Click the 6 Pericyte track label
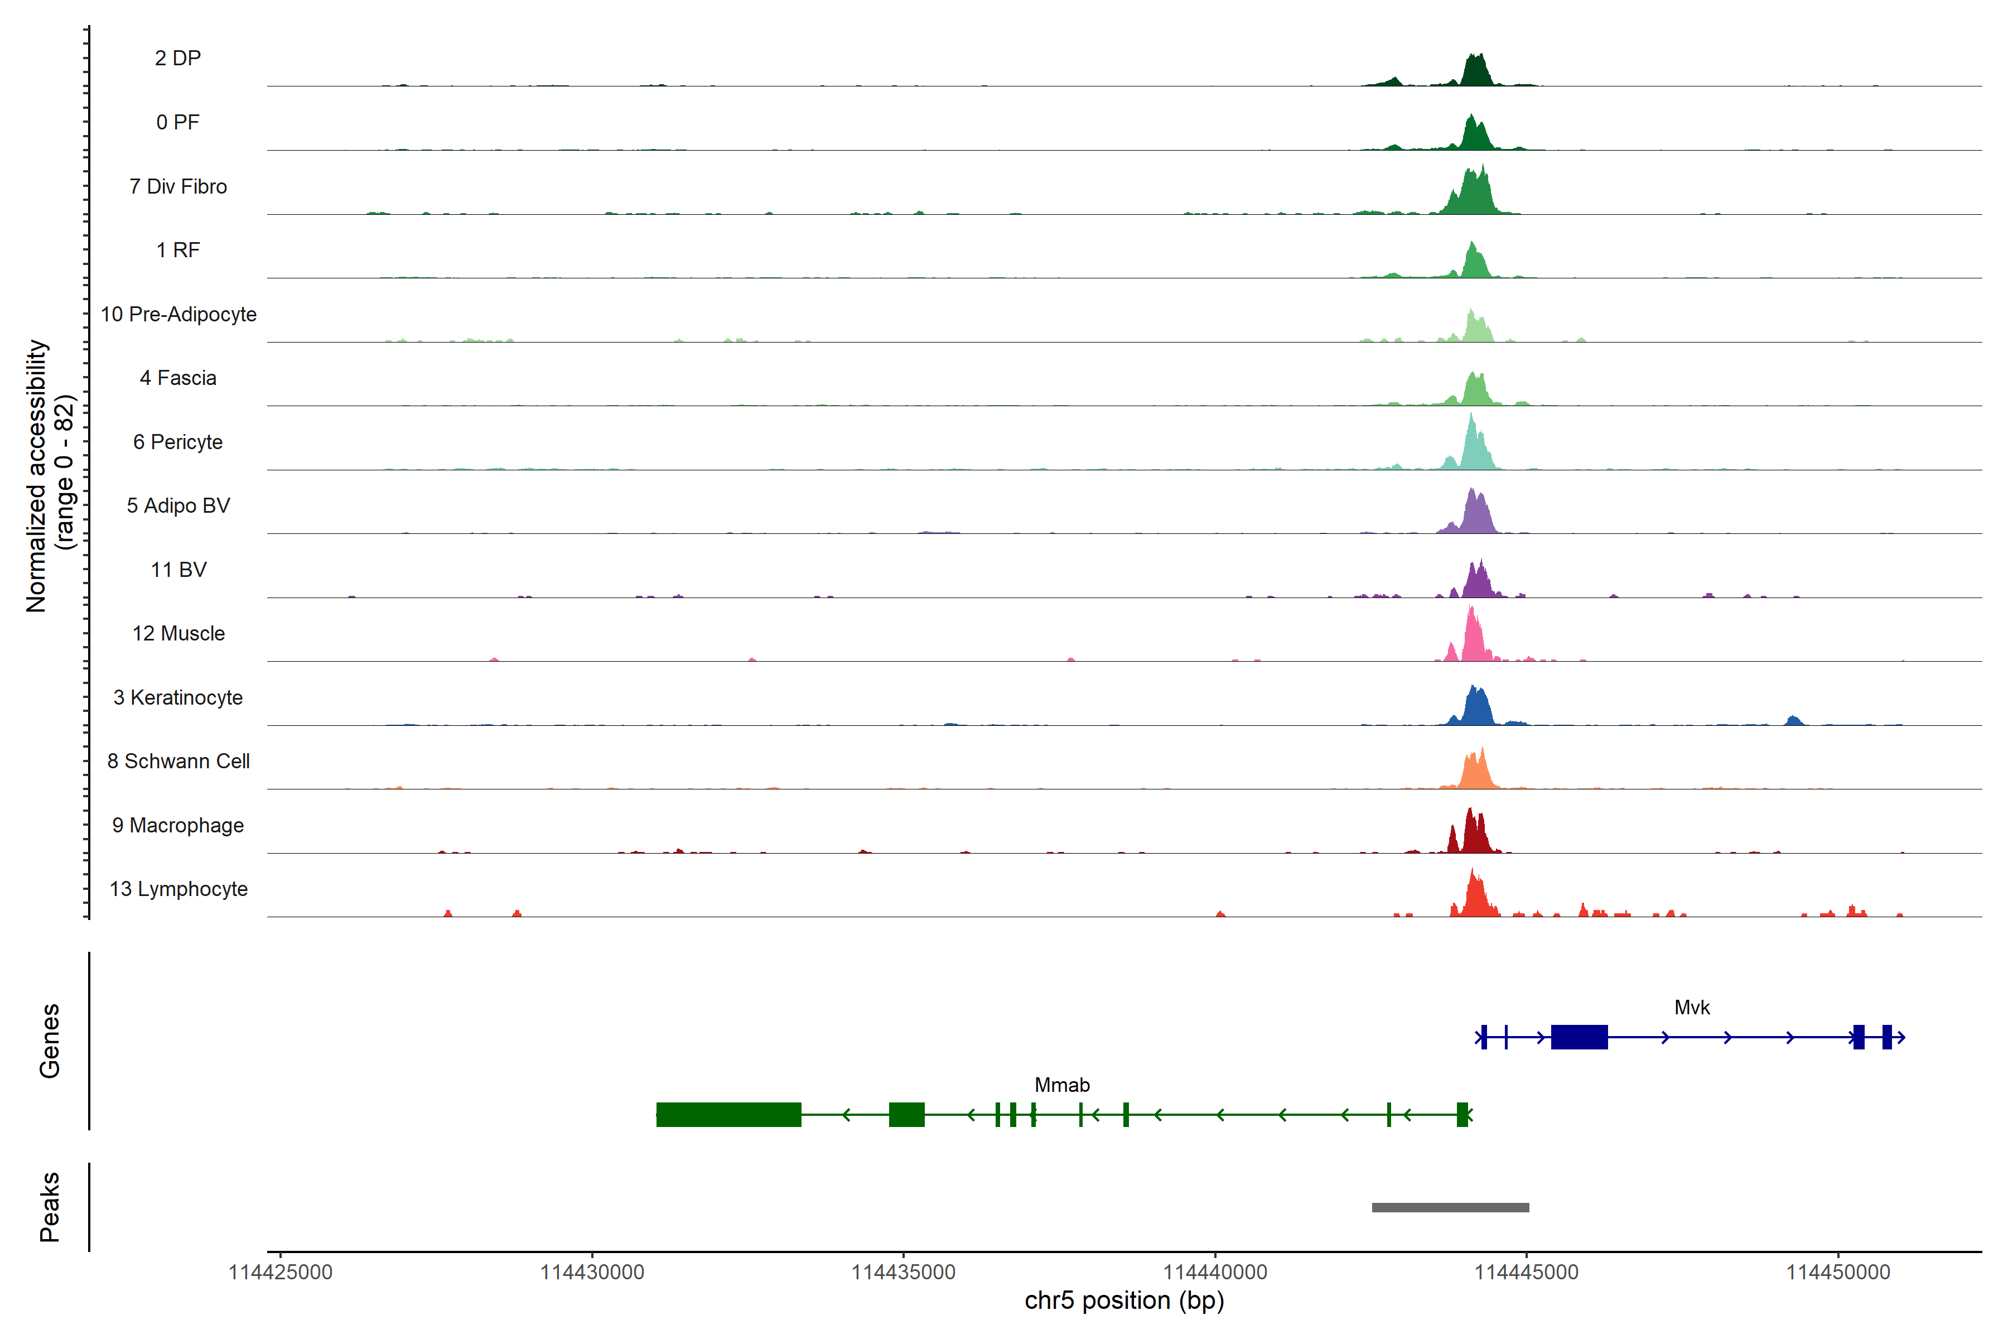 [x=177, y=442]
